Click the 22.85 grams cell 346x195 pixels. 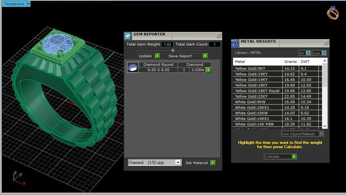click(291, 96)
